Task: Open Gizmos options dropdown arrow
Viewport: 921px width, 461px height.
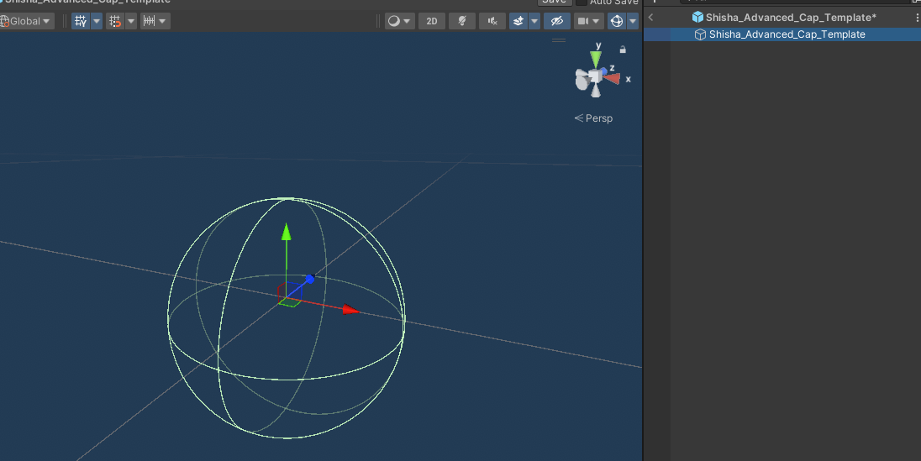Action: 633,21
